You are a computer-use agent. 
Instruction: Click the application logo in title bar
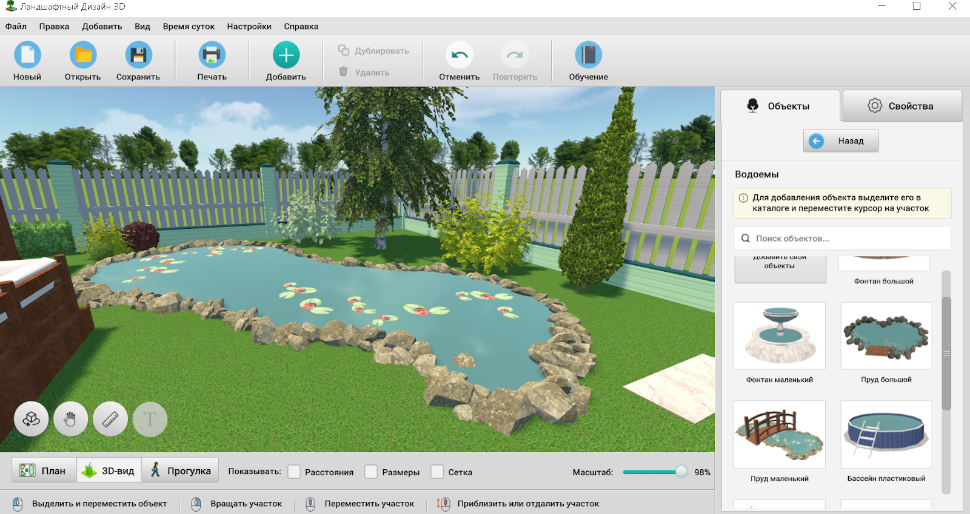pos(11,7)
